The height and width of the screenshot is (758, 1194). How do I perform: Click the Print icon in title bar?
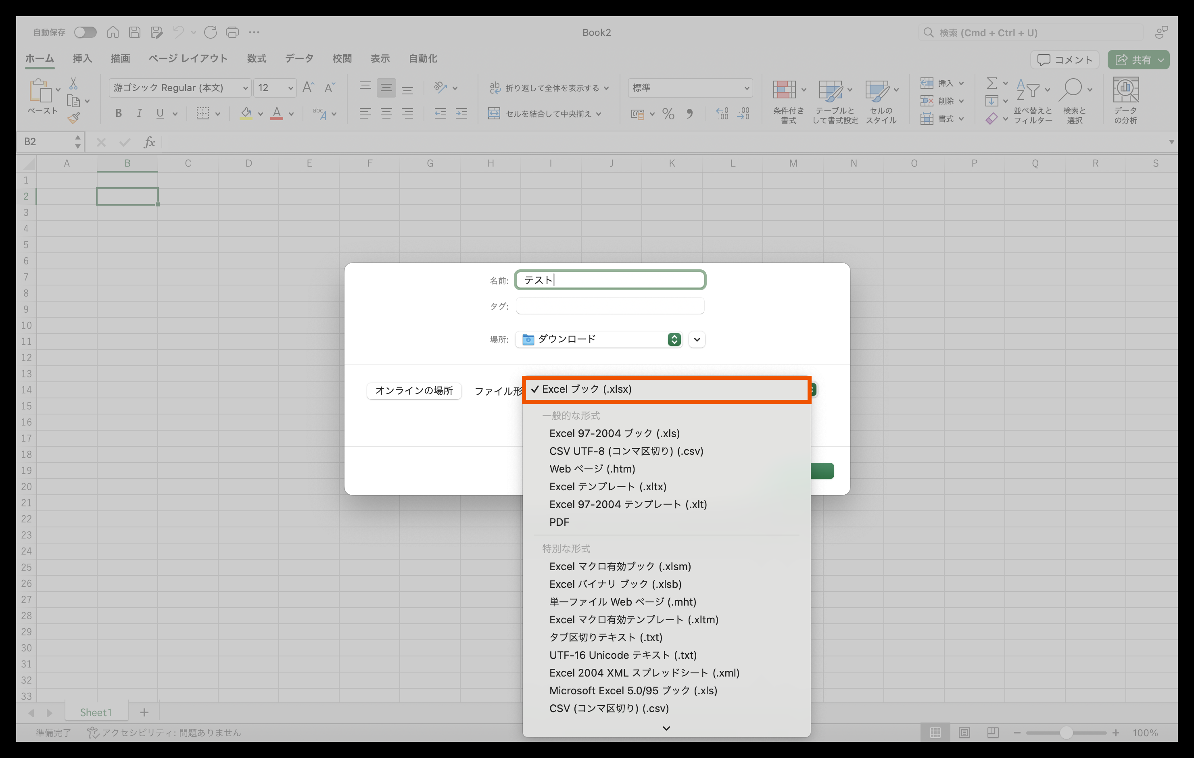point(232,32)
